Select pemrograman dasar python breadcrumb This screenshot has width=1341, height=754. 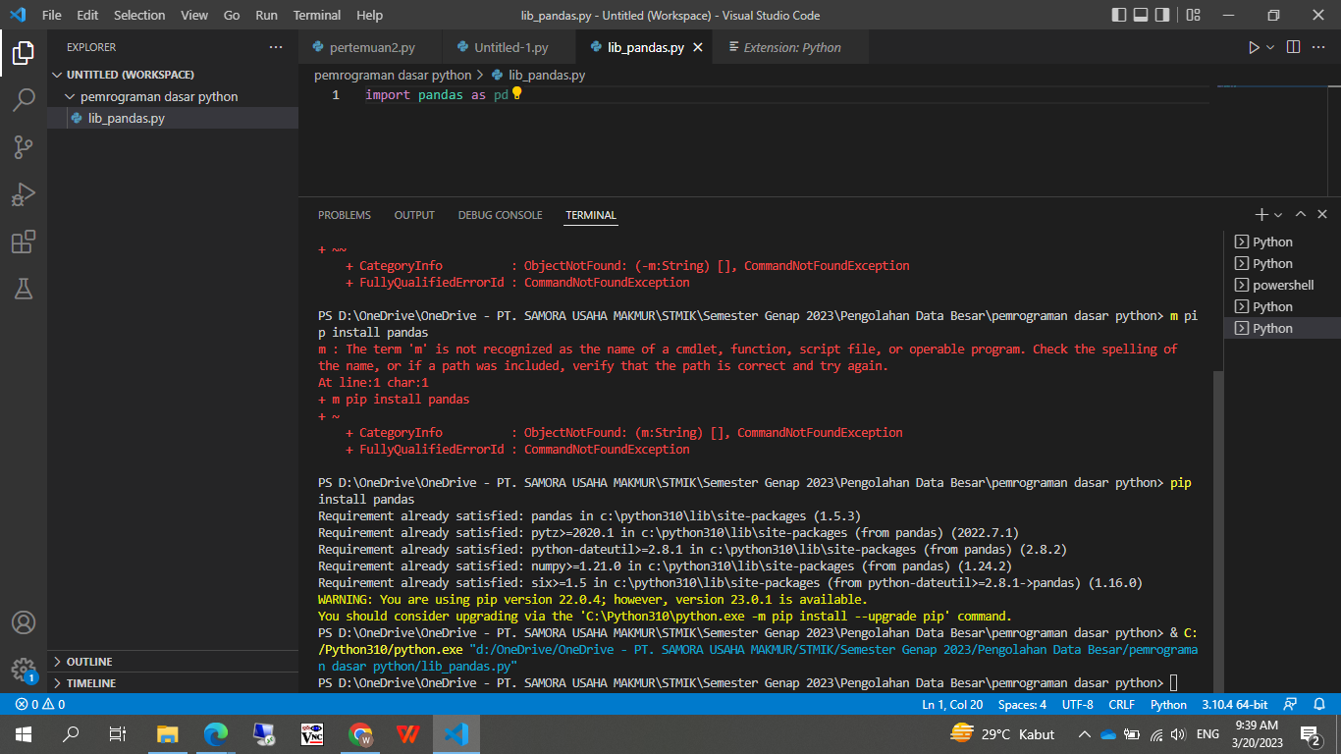click(393, 75)
